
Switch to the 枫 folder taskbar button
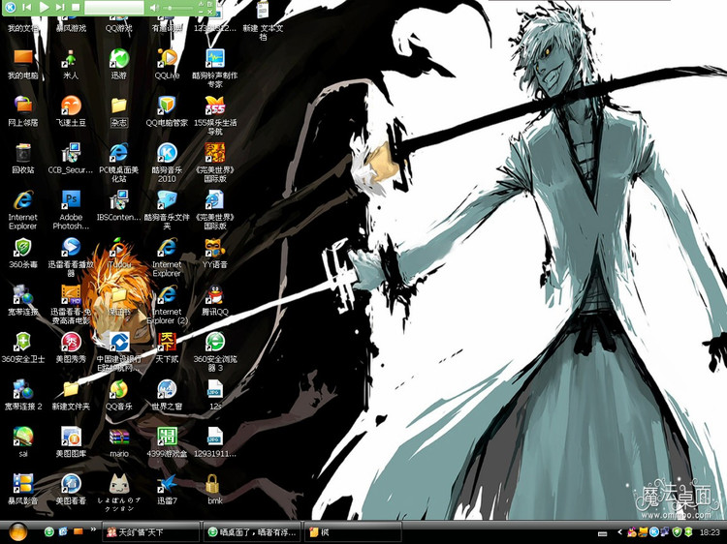353,532
